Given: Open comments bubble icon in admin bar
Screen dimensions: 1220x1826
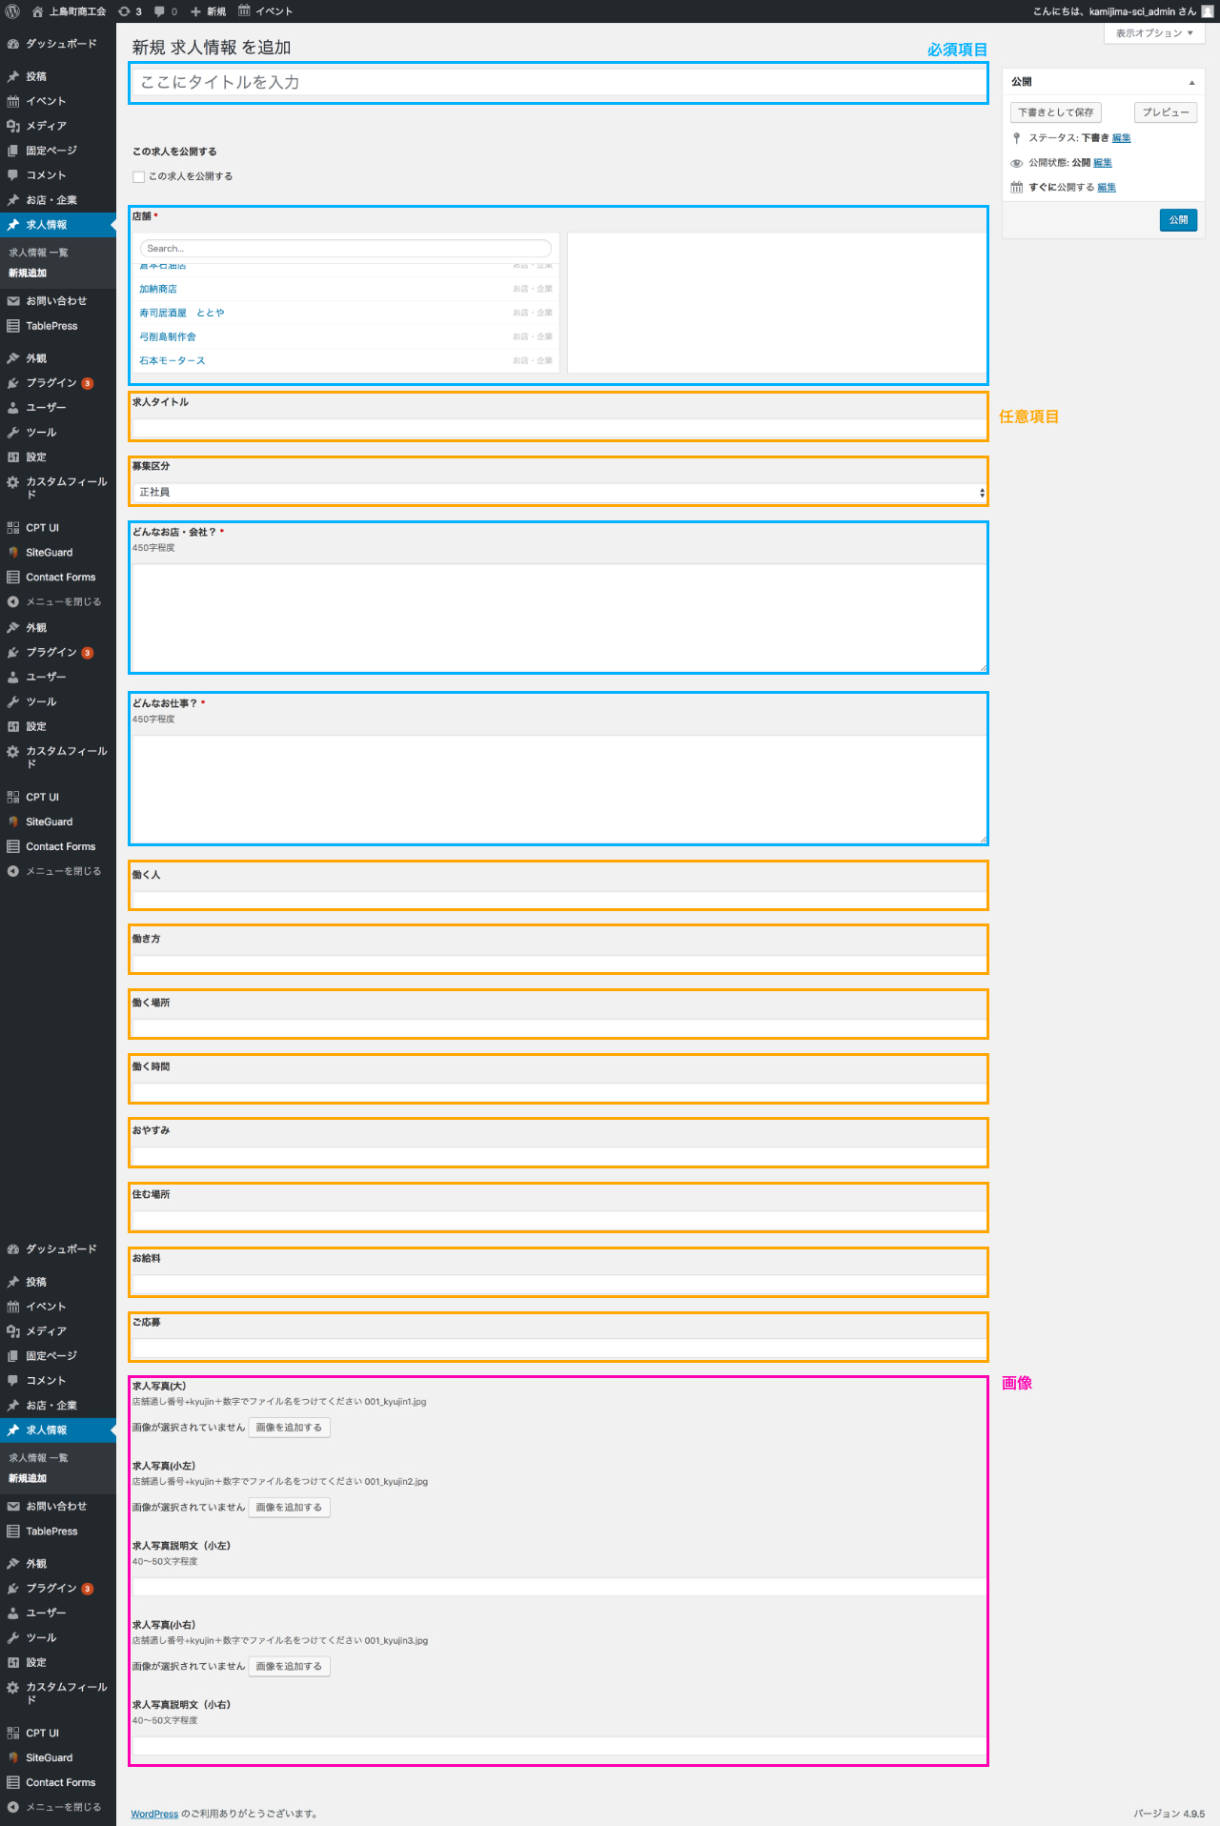Looking at the screenshot, I should pyautogui.click(x=159, y=11).
